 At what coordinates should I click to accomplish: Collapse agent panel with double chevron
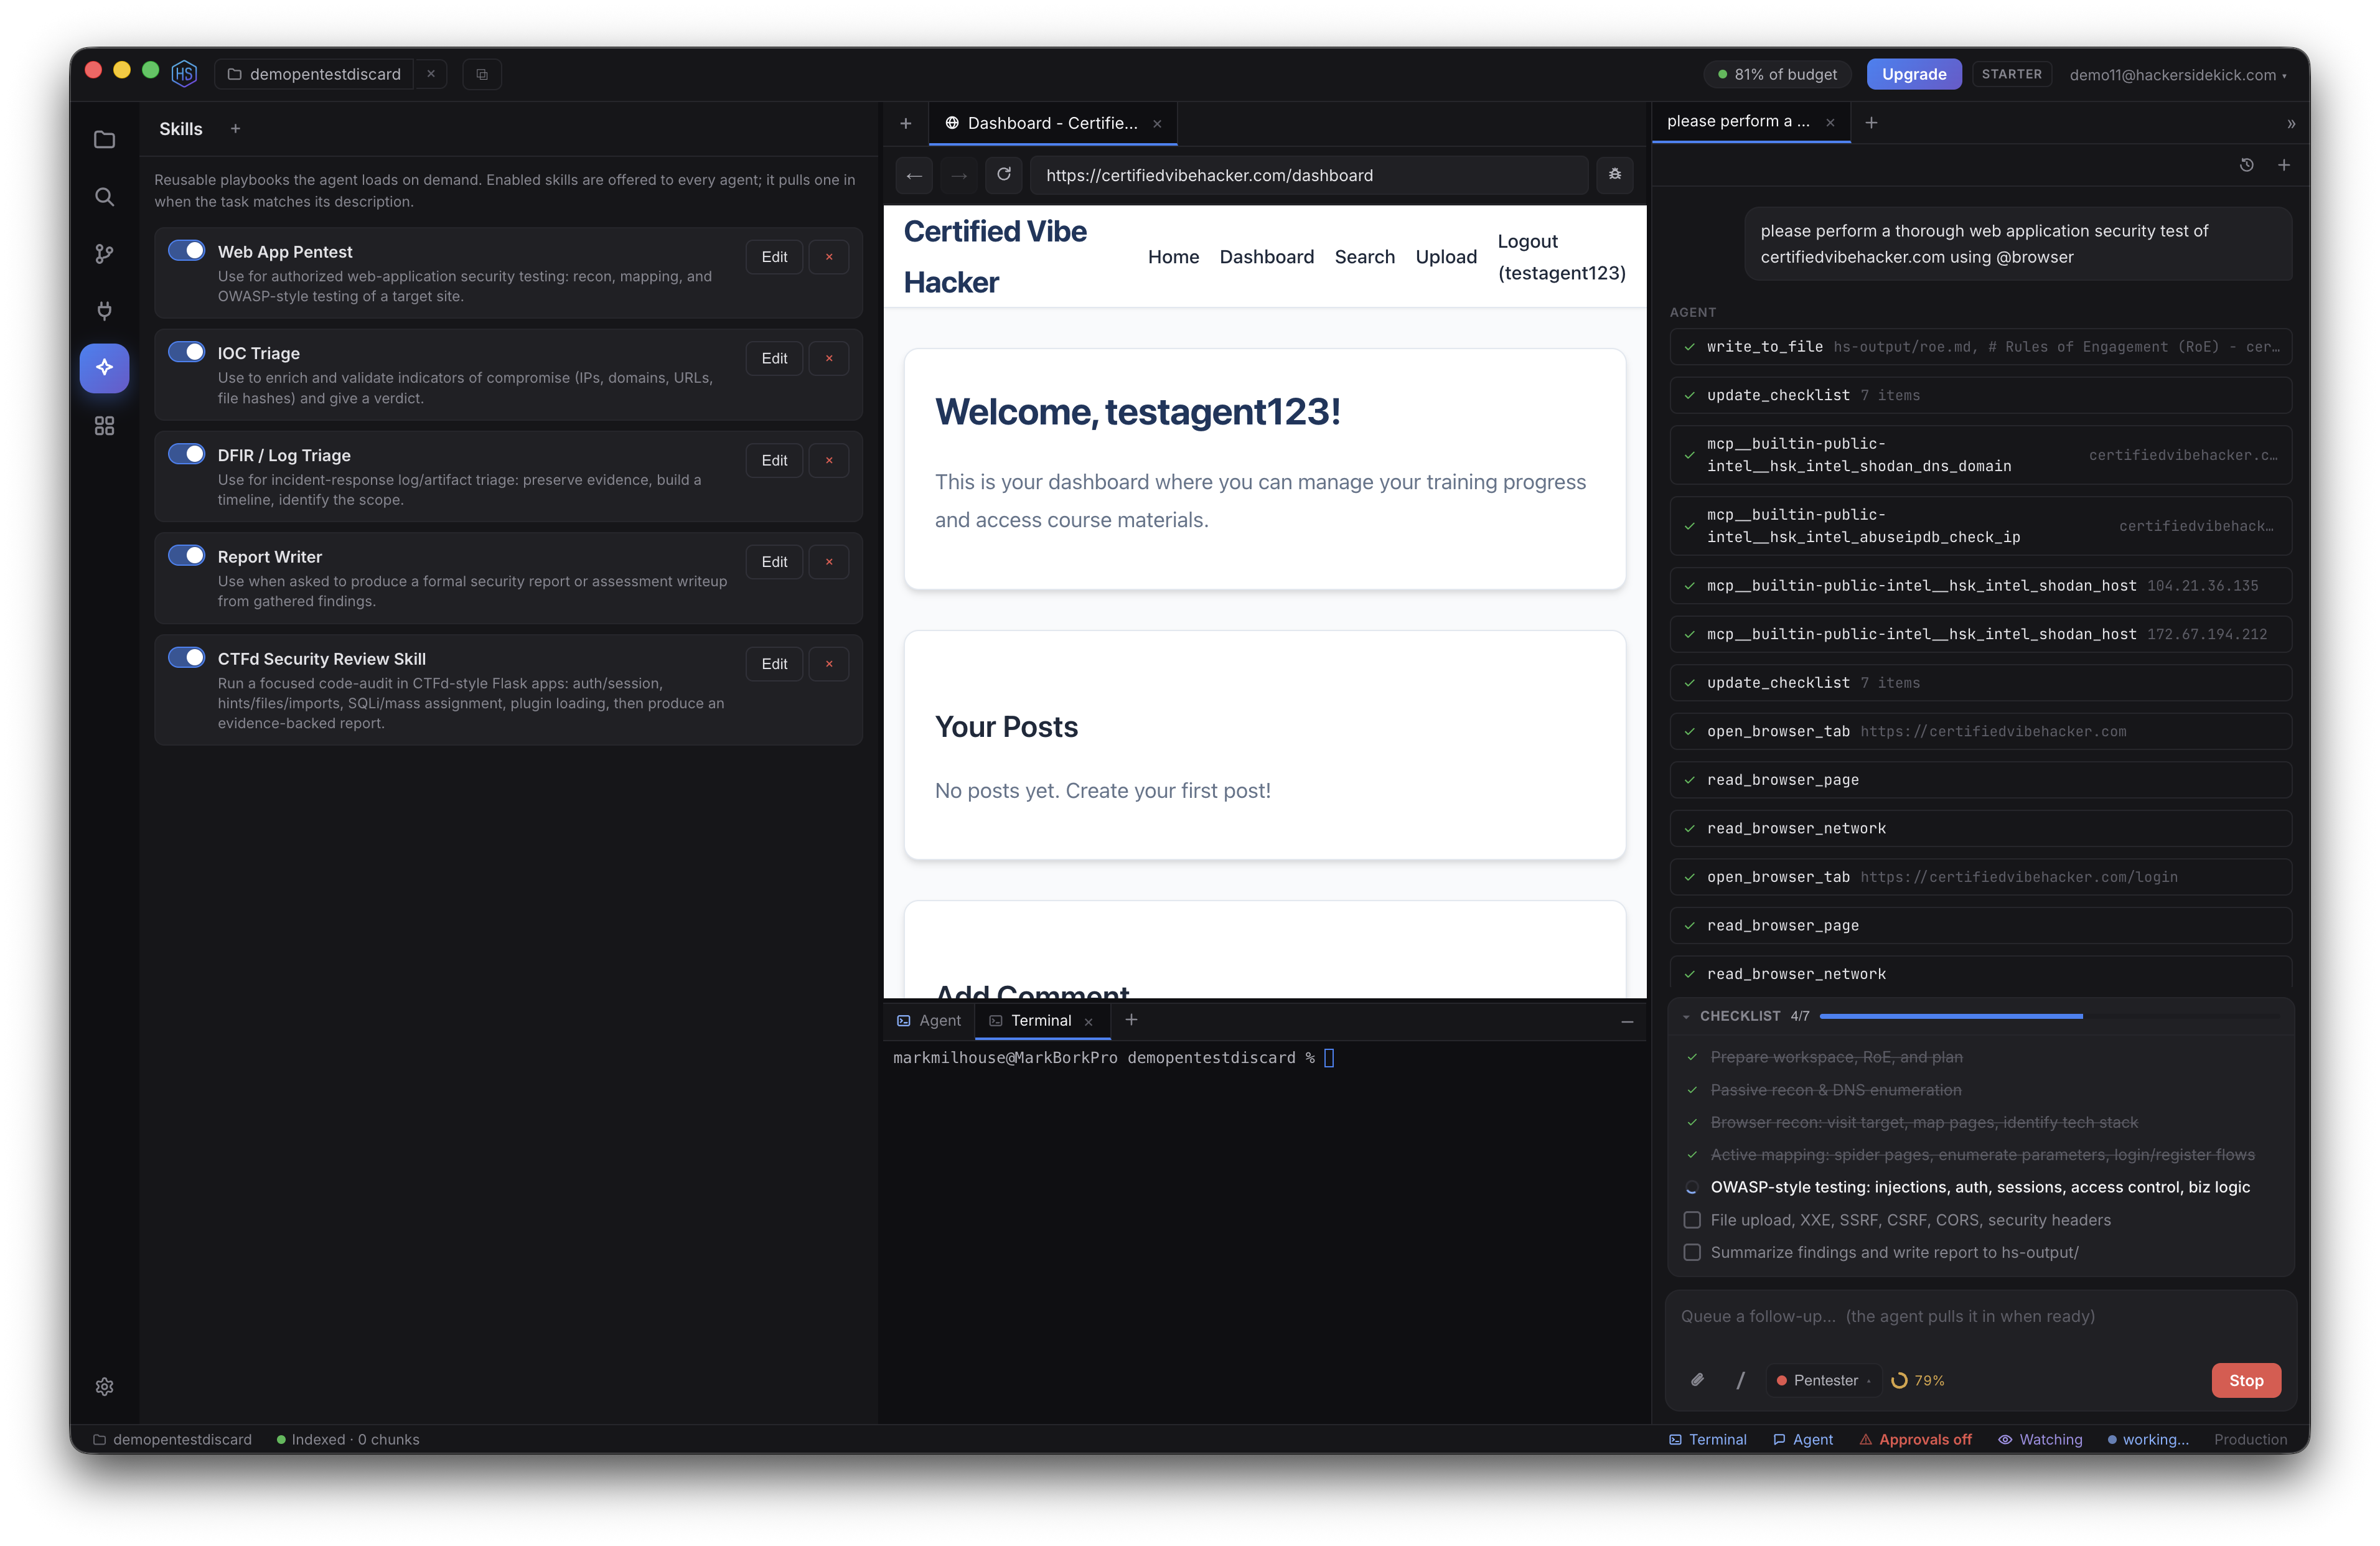(x=2290, y=123)
